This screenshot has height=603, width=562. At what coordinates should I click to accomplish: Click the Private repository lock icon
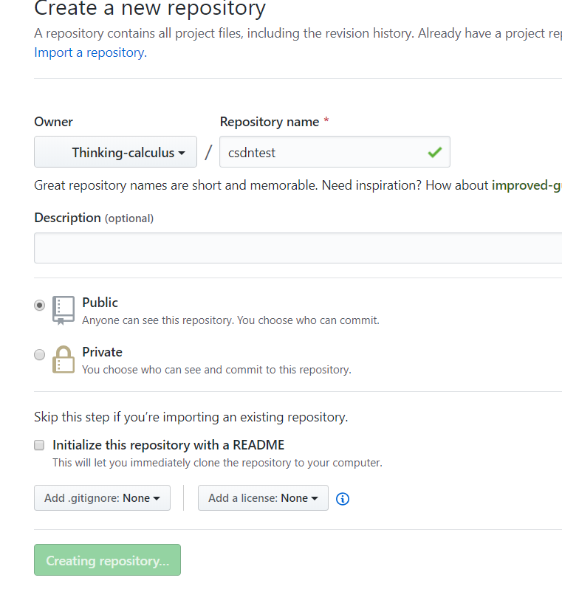pyautogui.click(x=64, y=359)
